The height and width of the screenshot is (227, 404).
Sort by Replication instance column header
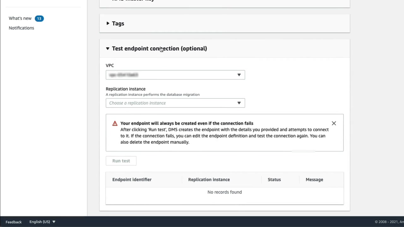coord(209,180)
